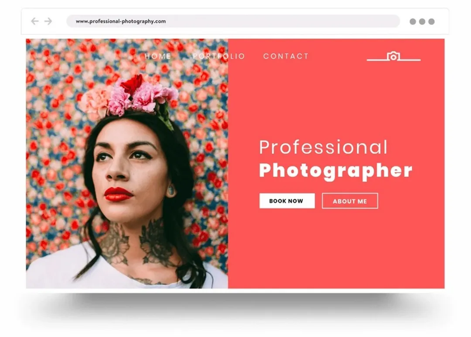This screenshot has width=471, height=337.
Task: Click the white line left of camera logo
Action: (x=377, y=60)
